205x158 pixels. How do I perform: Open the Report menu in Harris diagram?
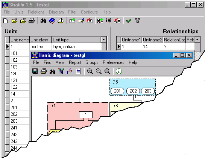(x=75, y=63)
